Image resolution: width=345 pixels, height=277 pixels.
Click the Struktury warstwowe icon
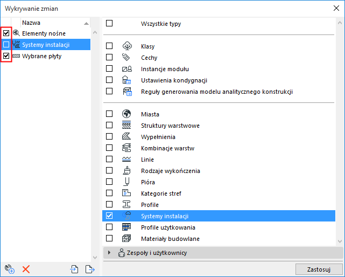pyautogui.click(x=126, y=125)
